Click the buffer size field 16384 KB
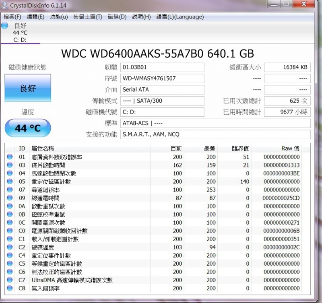This screenshot has height=303, width=322. [287, 67]
